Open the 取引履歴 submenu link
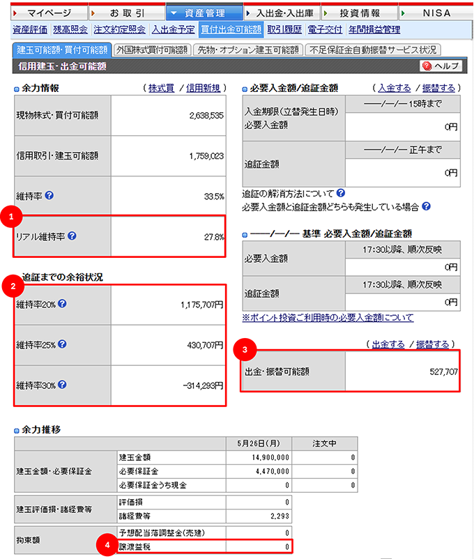Screen dimensions: 474x559 point(284,29)
